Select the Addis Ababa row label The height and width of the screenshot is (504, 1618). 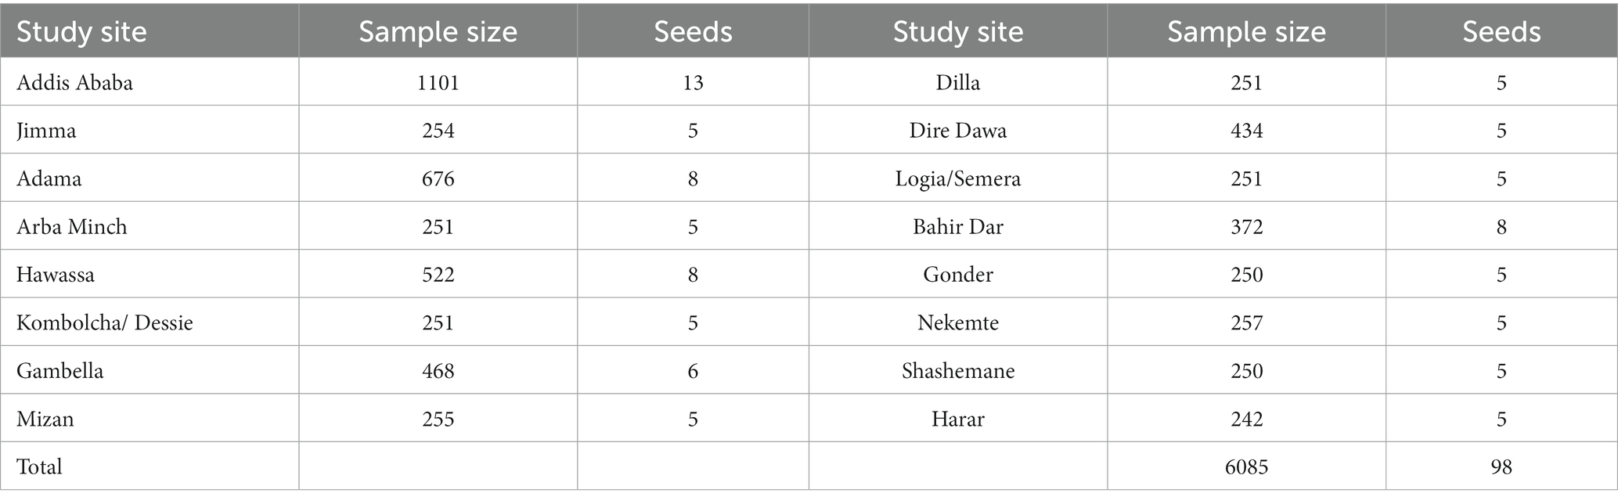tap(74, 82)
